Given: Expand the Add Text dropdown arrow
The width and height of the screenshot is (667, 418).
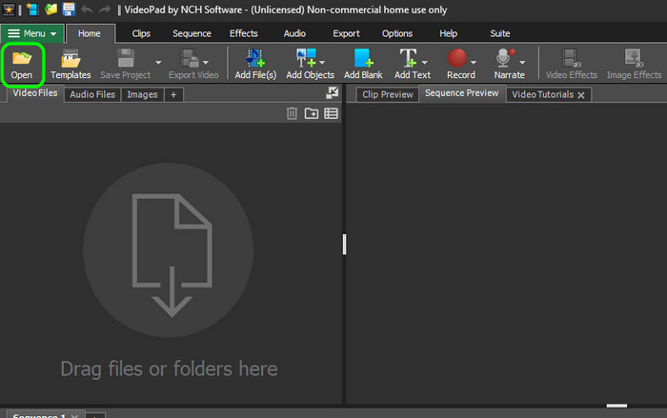Looking at the screenshot, I should coord(425,63).
